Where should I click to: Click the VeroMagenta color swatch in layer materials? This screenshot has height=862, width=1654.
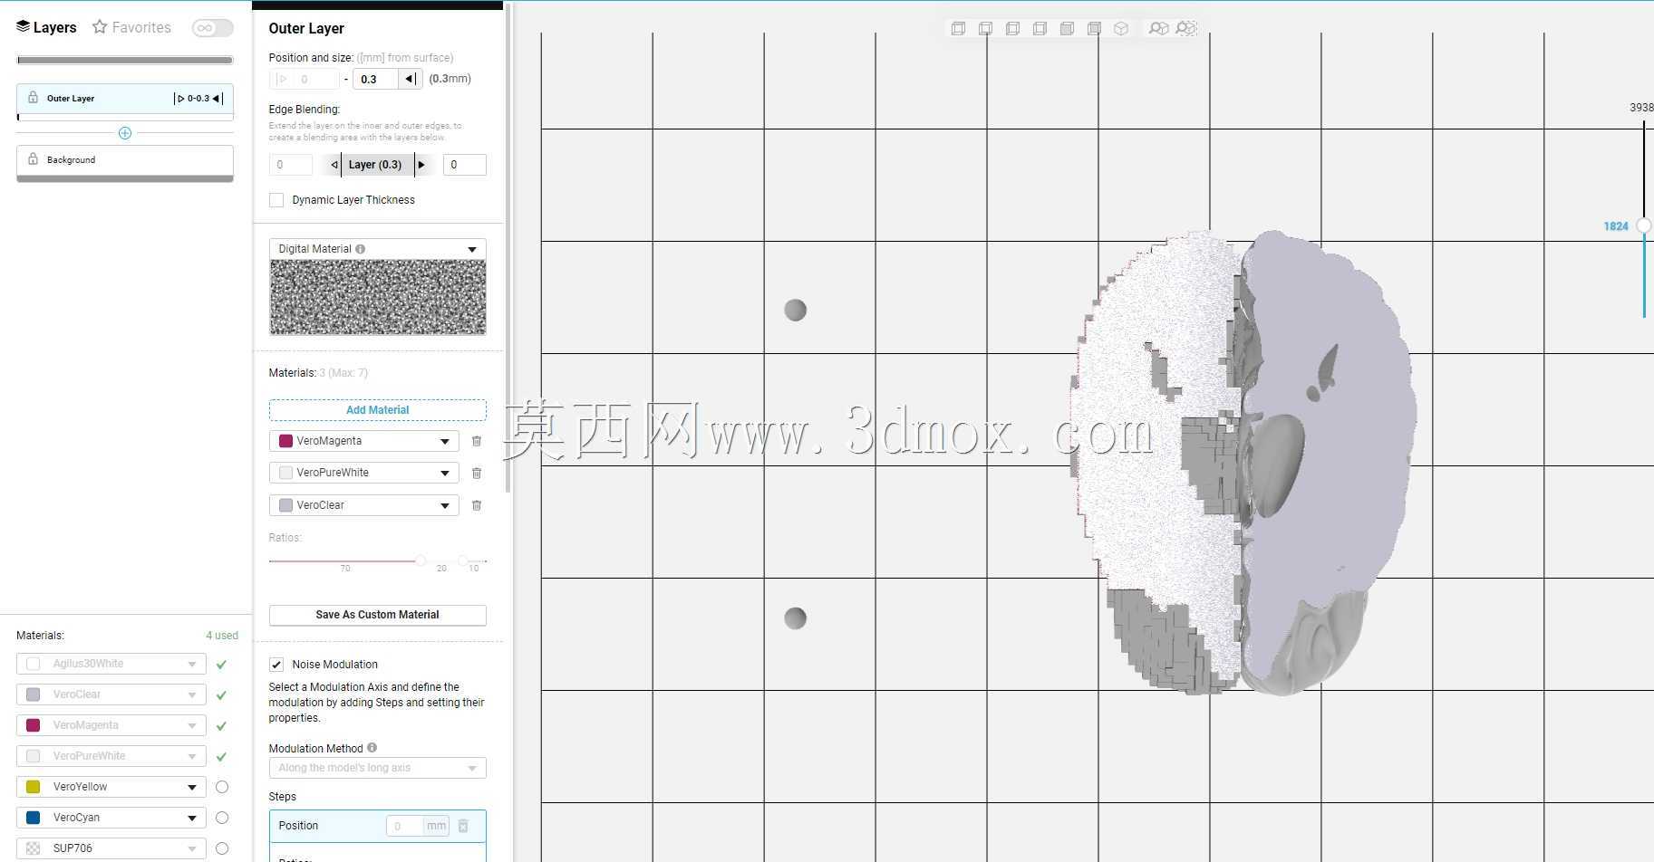click(x=285, y=441)
